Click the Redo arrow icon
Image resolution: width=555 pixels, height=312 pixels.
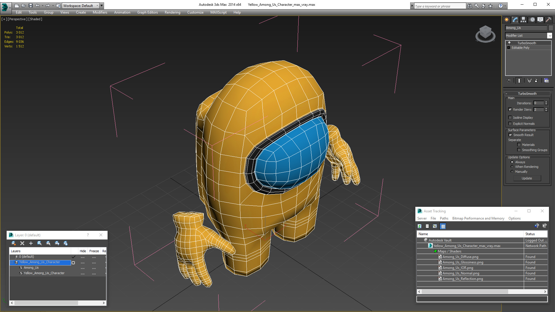pos(48,5)
